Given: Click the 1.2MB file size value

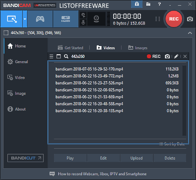Looking at the screenshot, I should coord(173,76).
